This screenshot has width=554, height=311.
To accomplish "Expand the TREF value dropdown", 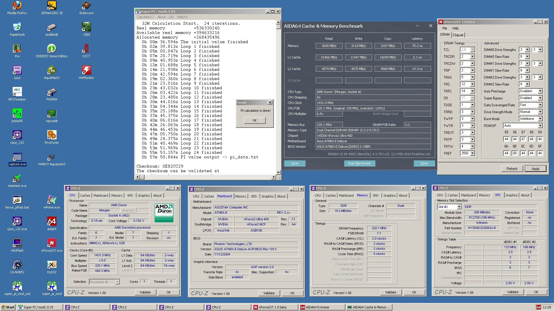I will (x=472, y=153).
